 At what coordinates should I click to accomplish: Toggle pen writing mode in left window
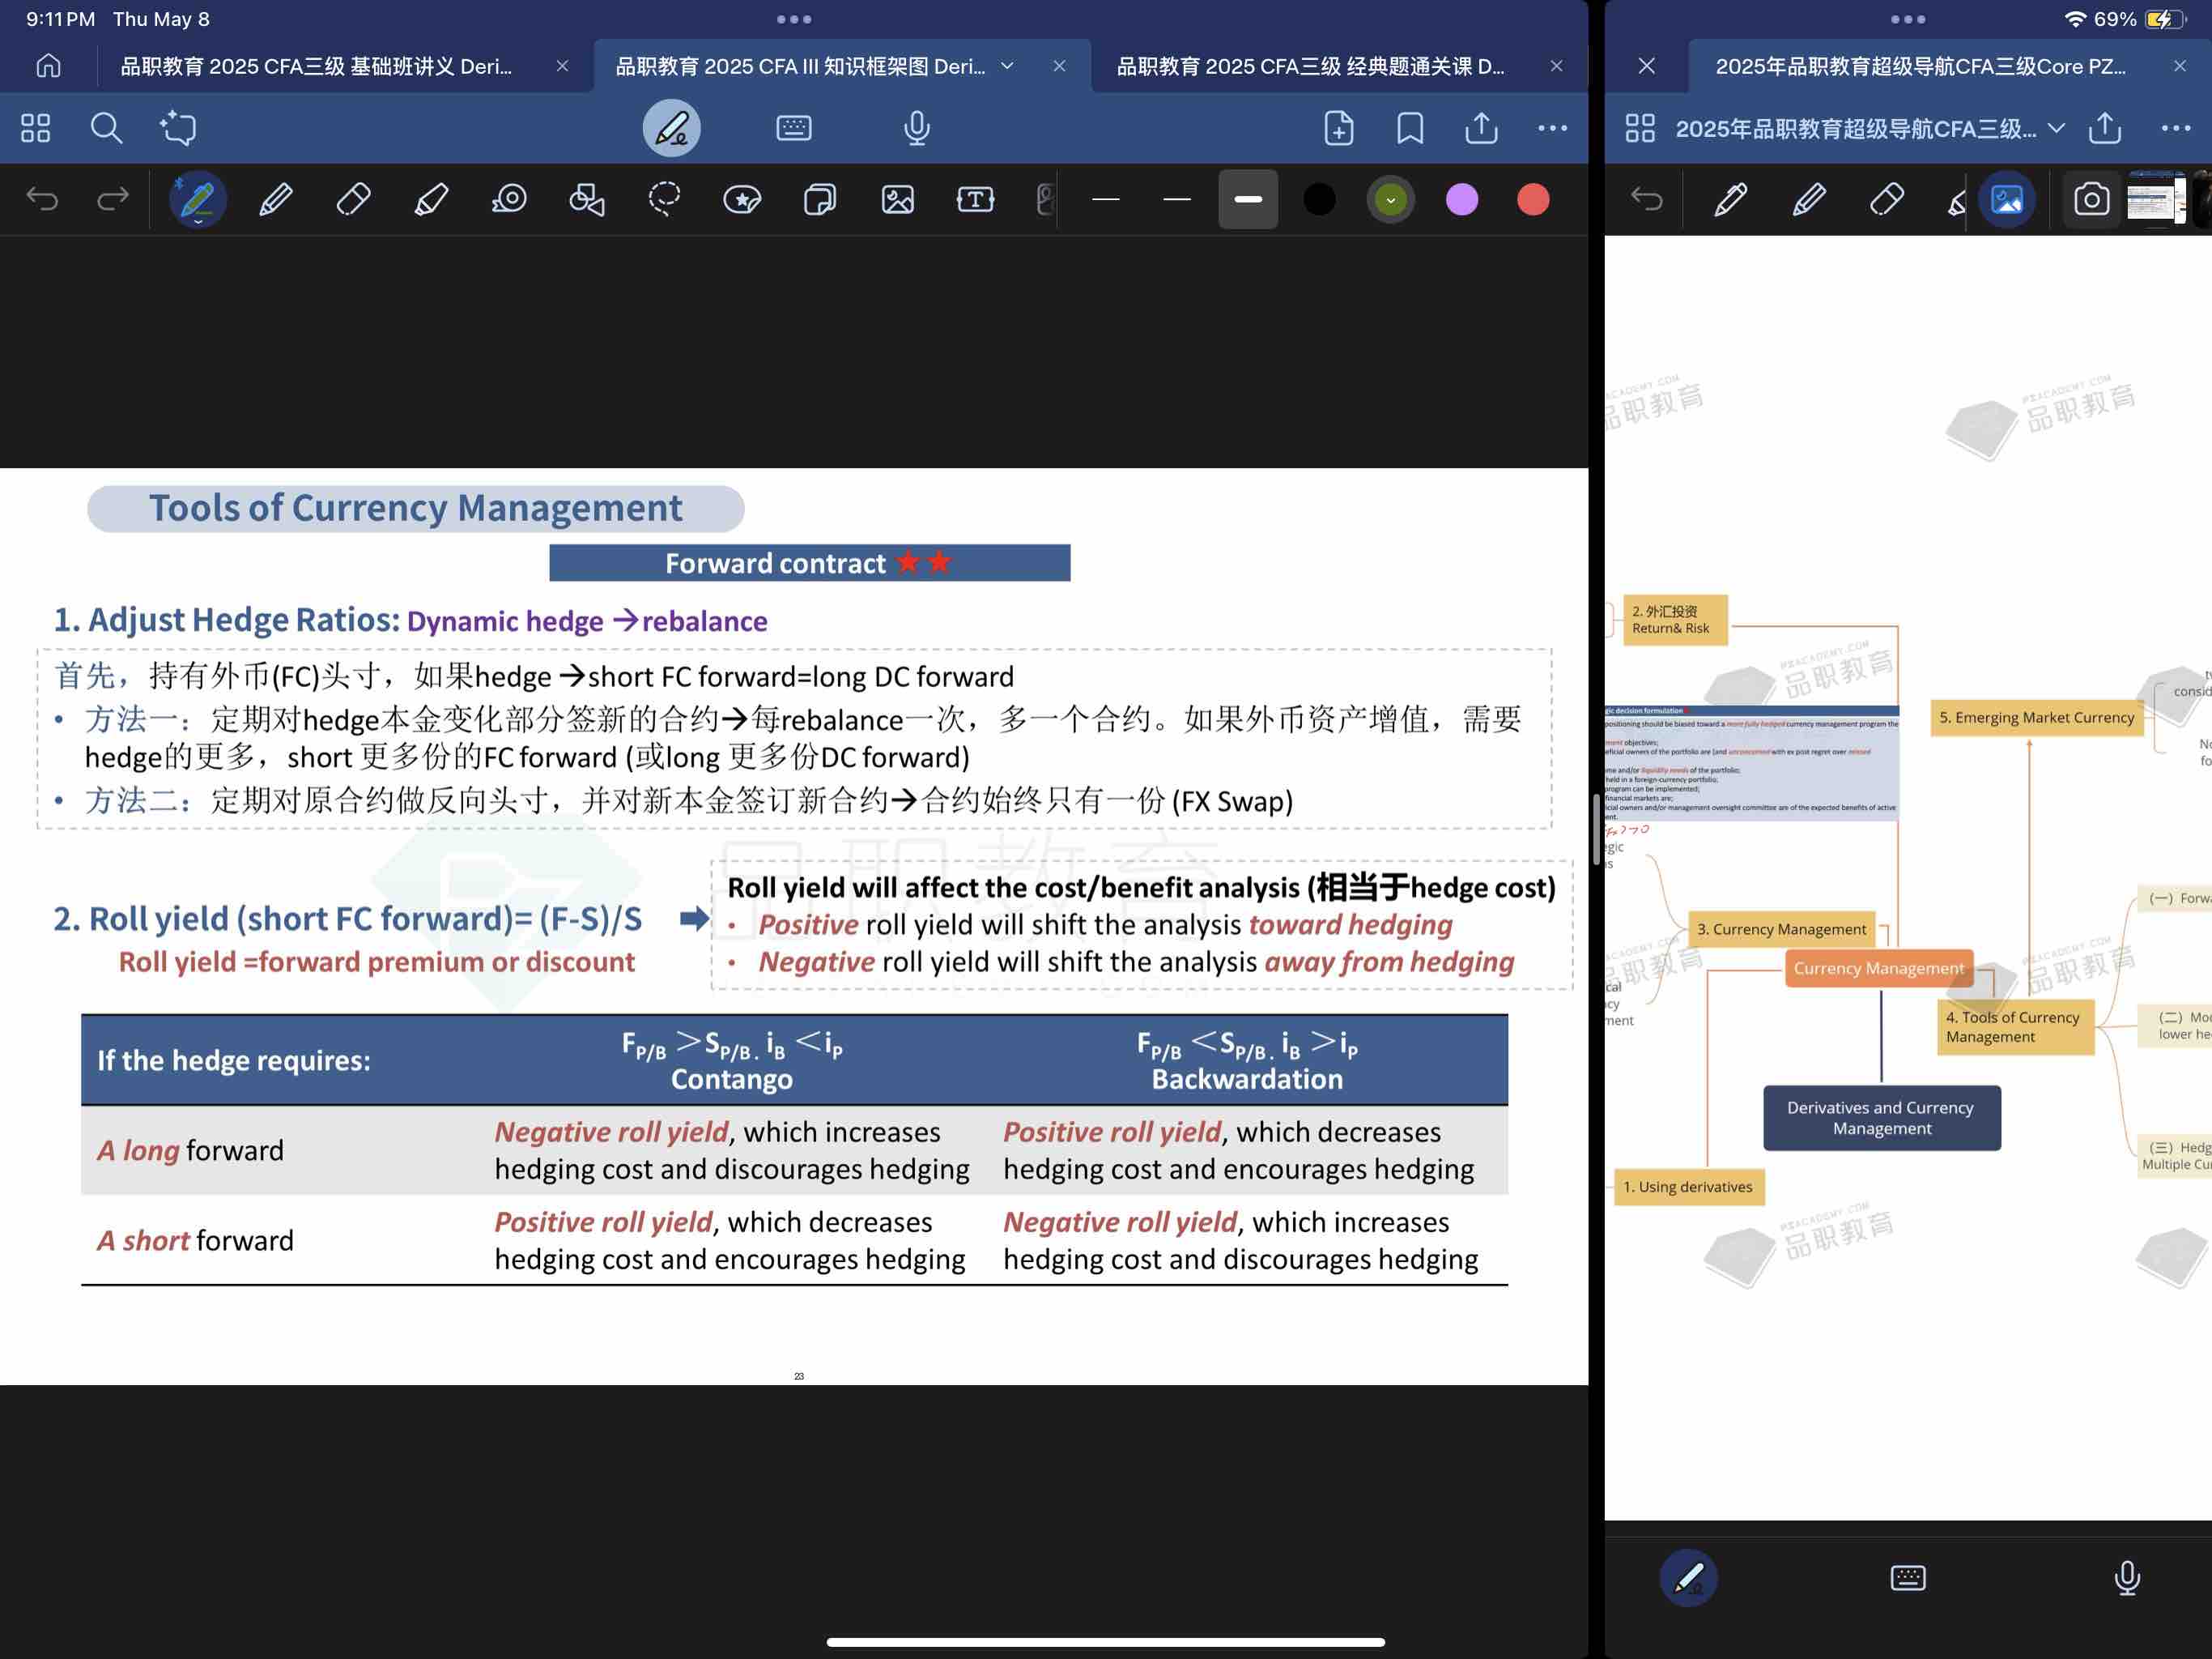coord(671,128)
